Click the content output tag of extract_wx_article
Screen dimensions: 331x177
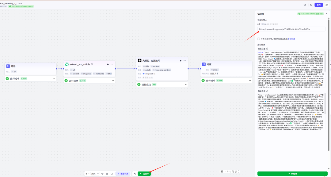[75, 74]
